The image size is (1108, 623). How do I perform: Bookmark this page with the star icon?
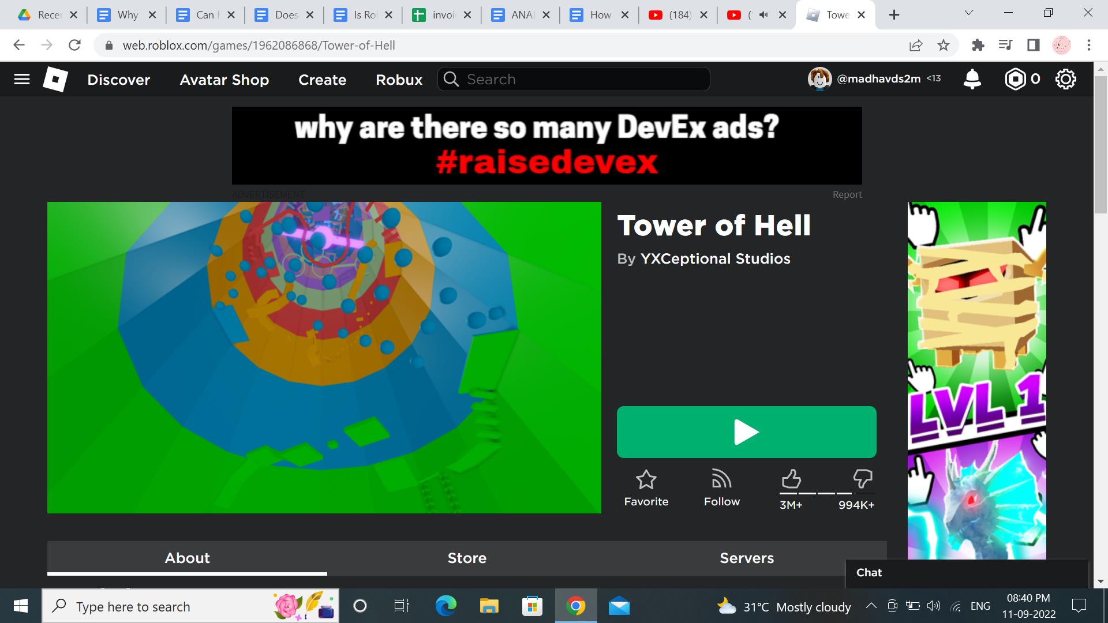[x=944, y=45]
